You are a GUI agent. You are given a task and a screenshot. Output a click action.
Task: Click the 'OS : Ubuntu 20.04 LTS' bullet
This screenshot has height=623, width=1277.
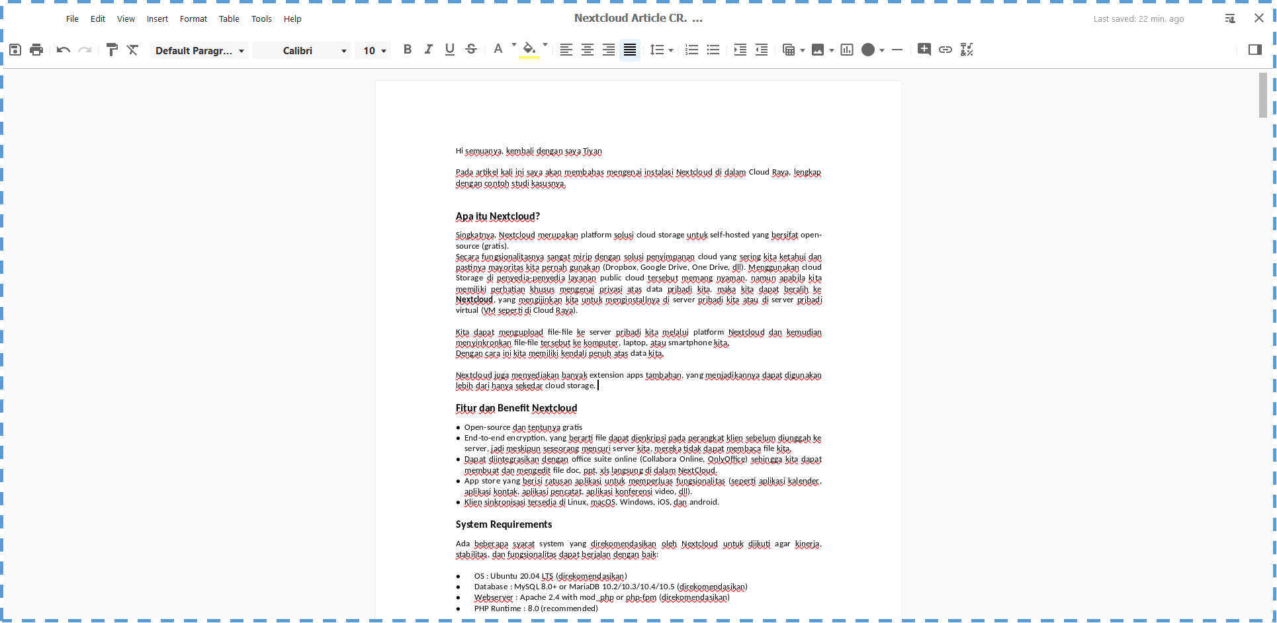pyautogui.click(x=550, y=576)
